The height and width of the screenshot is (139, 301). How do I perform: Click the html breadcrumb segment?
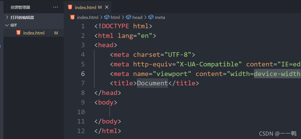pos(115,18)
